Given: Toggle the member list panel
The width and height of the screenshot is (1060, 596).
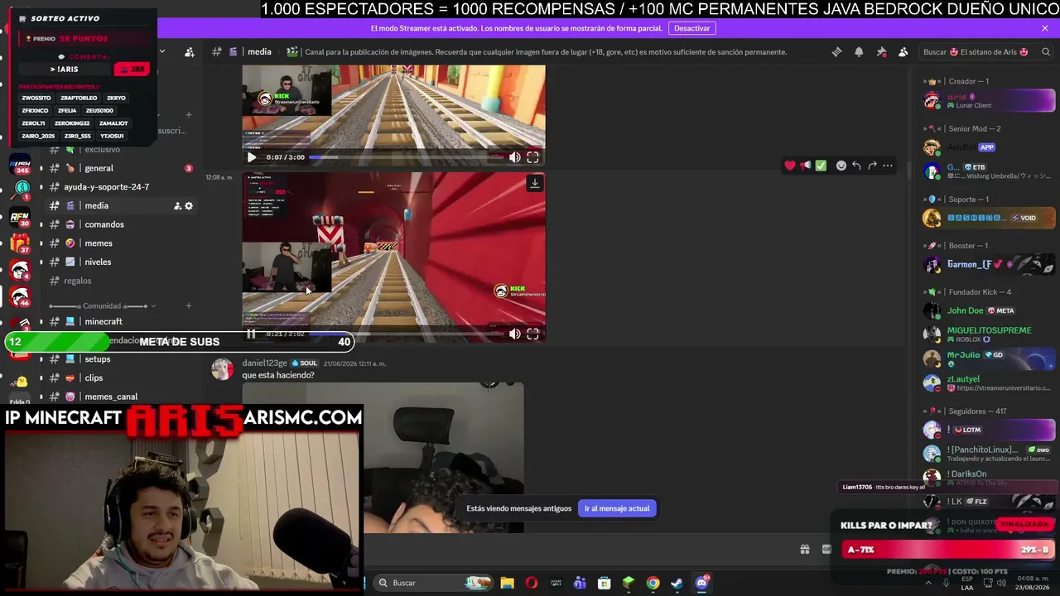Looking at the screenshot, I should pos(903,52).
